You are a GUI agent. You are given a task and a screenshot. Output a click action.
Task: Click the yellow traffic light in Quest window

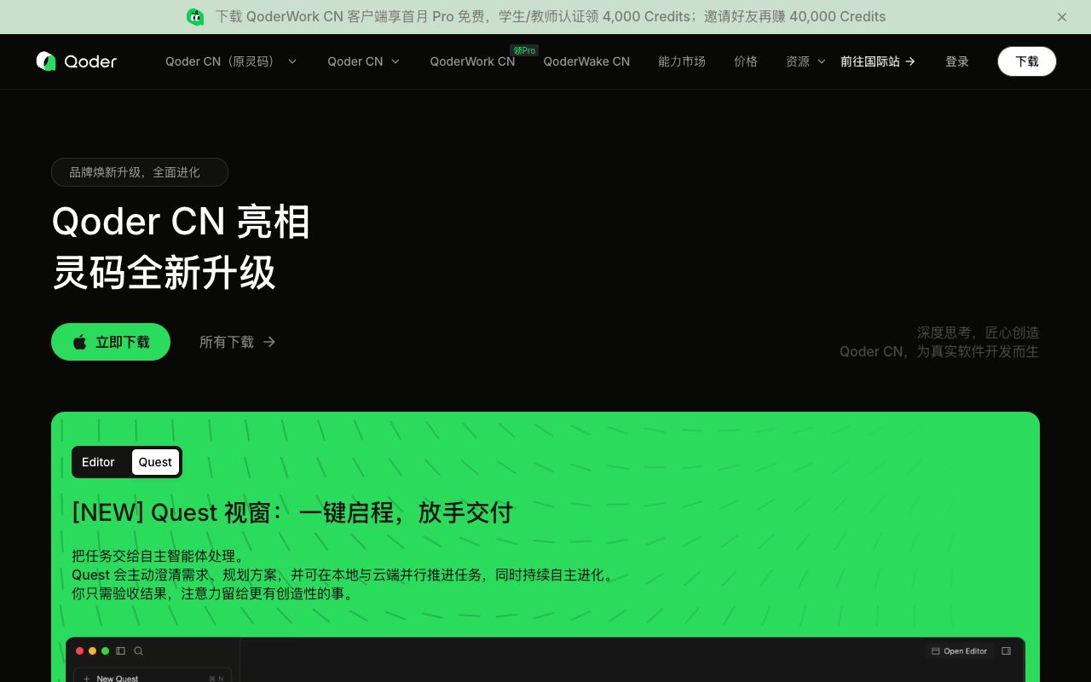(x=93, y=651)
